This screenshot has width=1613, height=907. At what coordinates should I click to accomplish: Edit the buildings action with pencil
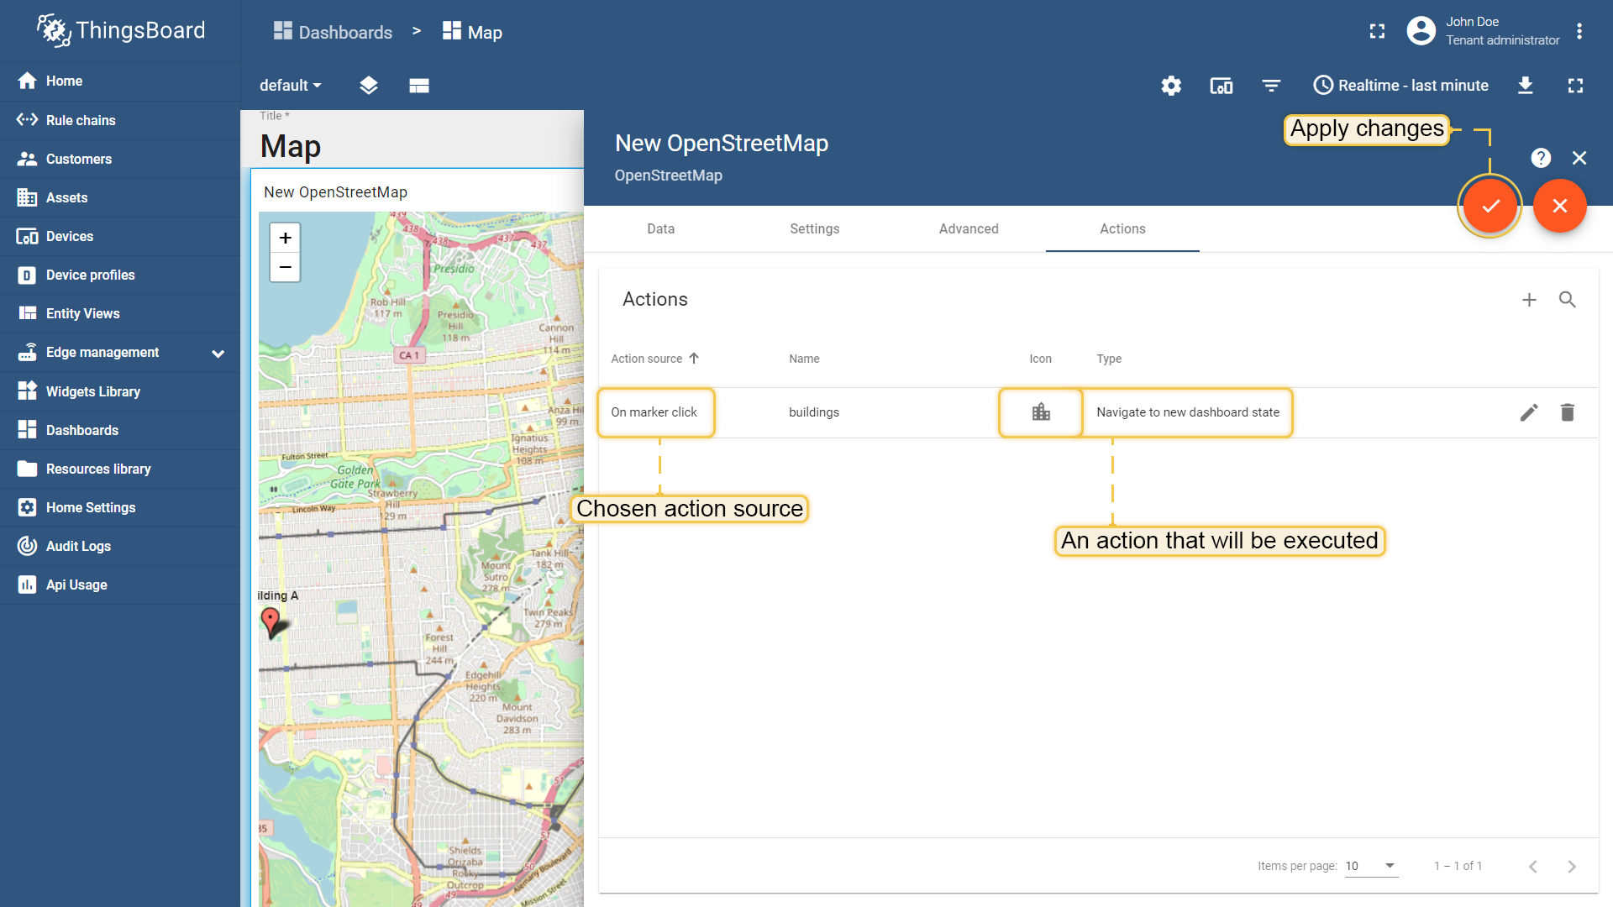(1529, 412)
